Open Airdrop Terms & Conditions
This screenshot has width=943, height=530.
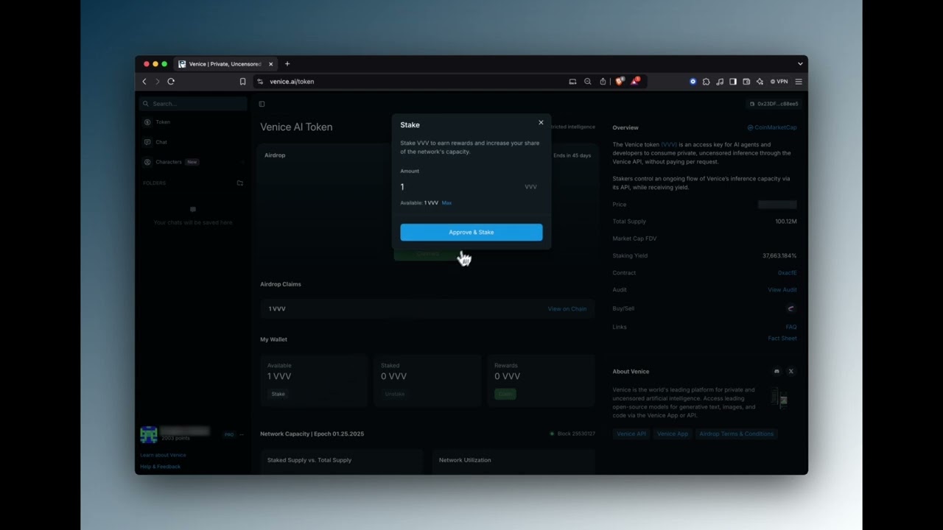click(x=737, y=434)
